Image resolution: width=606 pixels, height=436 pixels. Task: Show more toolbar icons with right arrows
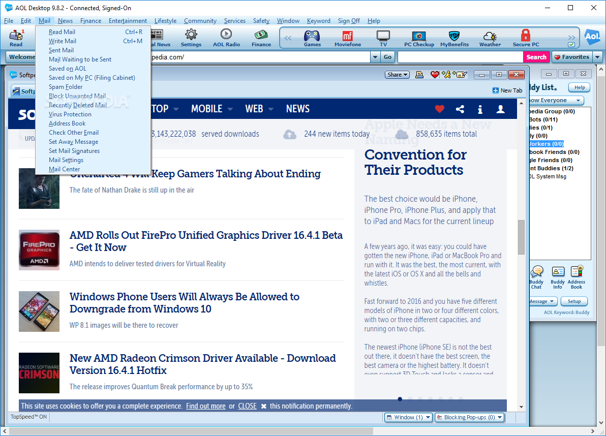click(571, 38)
